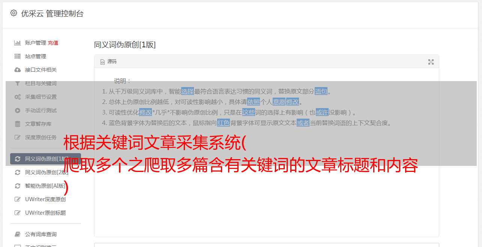
Task: Click the 手动运行测试 play icon
Action: 17,110
